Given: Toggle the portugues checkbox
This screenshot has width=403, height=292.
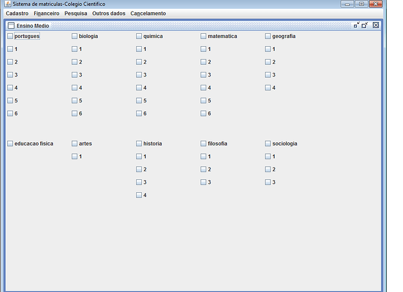Looking at the screenshot, I should (23, 36).
